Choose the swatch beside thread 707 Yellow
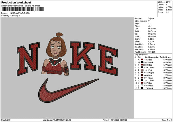The image size is (173, 122). 142,80
